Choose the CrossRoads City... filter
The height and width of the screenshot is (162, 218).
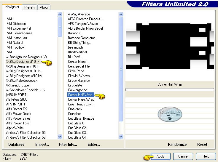point(81,104)
